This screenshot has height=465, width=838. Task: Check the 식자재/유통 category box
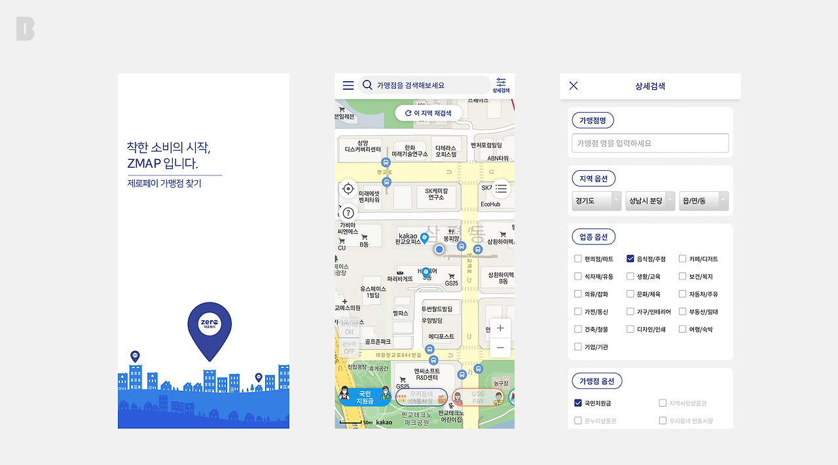click(x=578, y=276)
